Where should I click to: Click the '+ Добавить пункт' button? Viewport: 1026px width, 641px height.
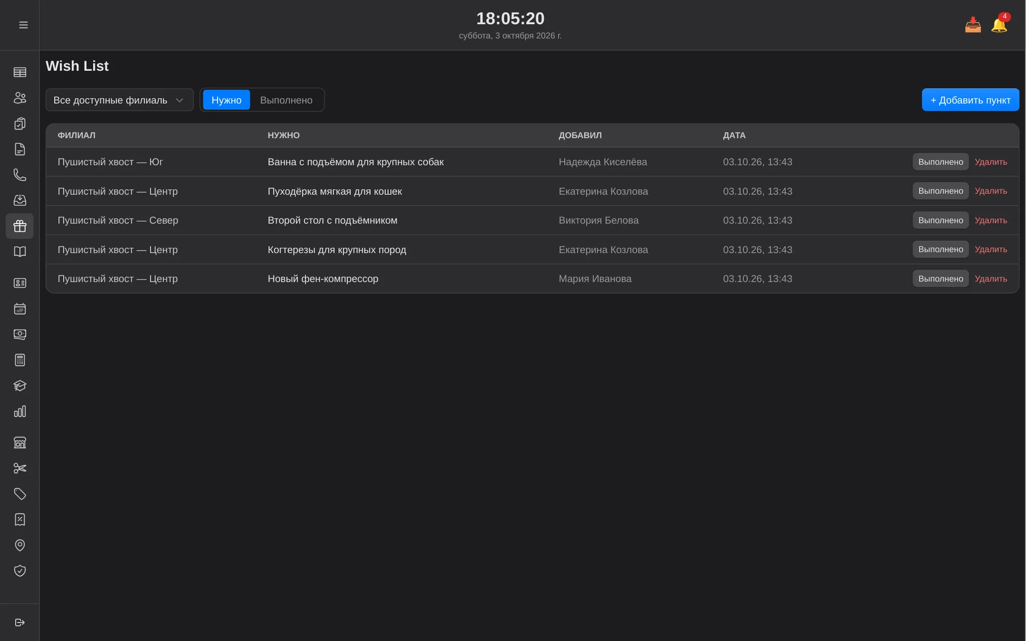coord(970,100)
